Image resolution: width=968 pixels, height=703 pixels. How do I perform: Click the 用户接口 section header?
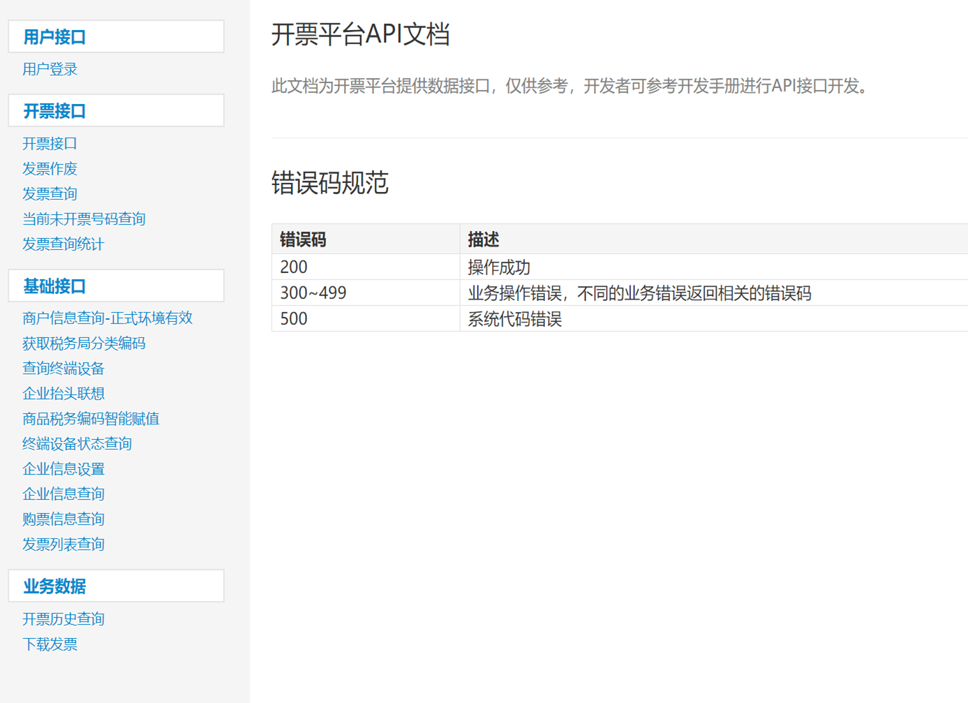[x=54, y=37]
